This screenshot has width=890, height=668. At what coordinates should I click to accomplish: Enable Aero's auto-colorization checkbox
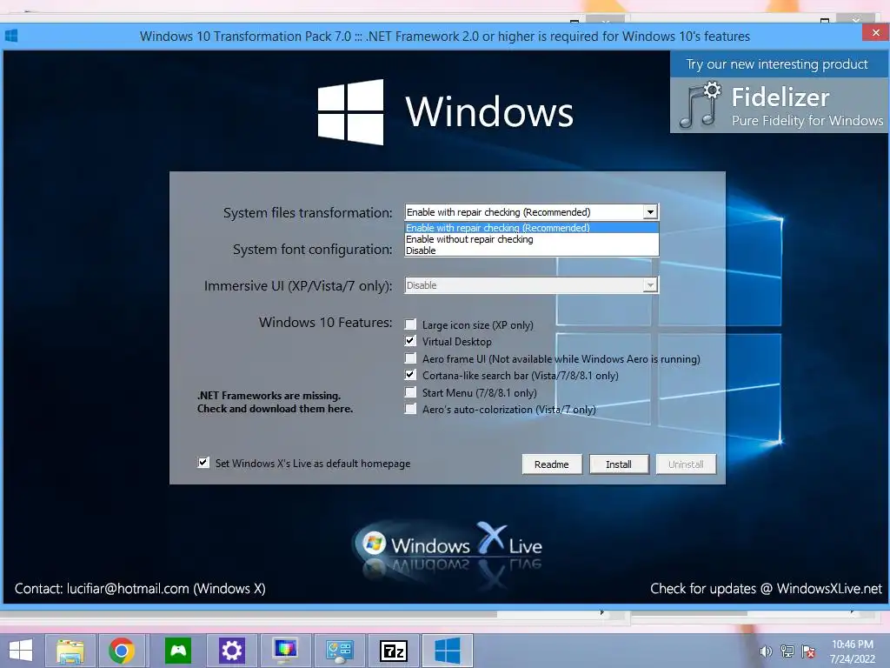coord(410,409)
